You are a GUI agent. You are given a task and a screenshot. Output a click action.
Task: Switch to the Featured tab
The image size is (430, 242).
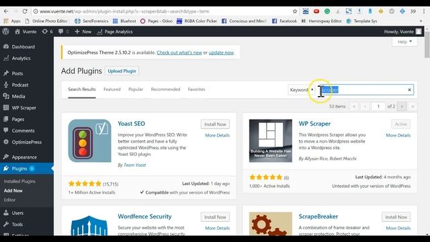112,89
